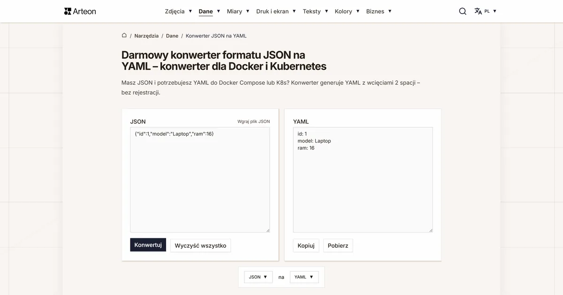Image resolution: width=563 pixels, height=295 pixels.
Task: Click the page heading Darmowy konwerter formatu JSON
Action: pos(224,61)
